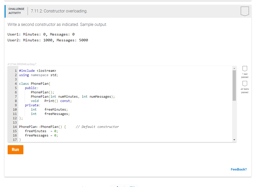Click the 'private:' line in the code
Screen dimensions: 255x187
(33, 105)
